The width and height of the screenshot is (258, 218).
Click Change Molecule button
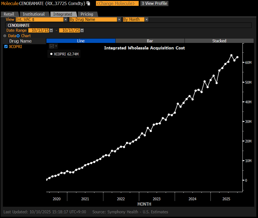(x=117, y=3)
